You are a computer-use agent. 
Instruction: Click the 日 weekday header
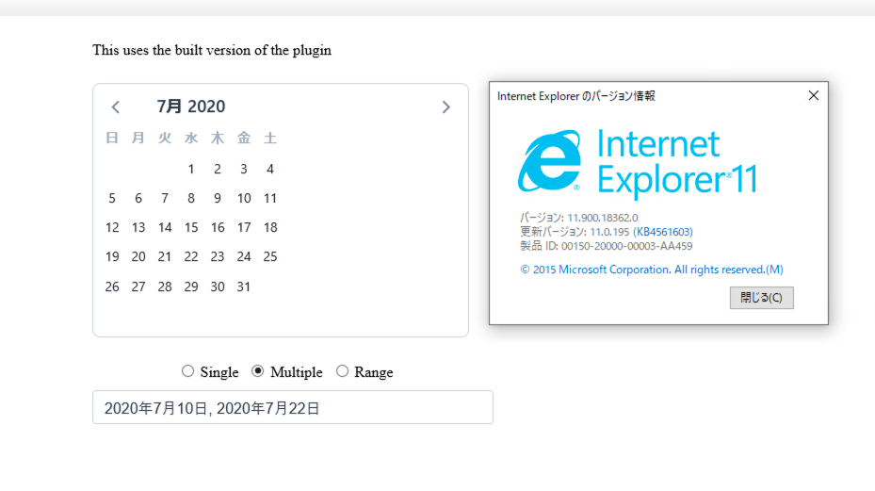coord(112,138)
